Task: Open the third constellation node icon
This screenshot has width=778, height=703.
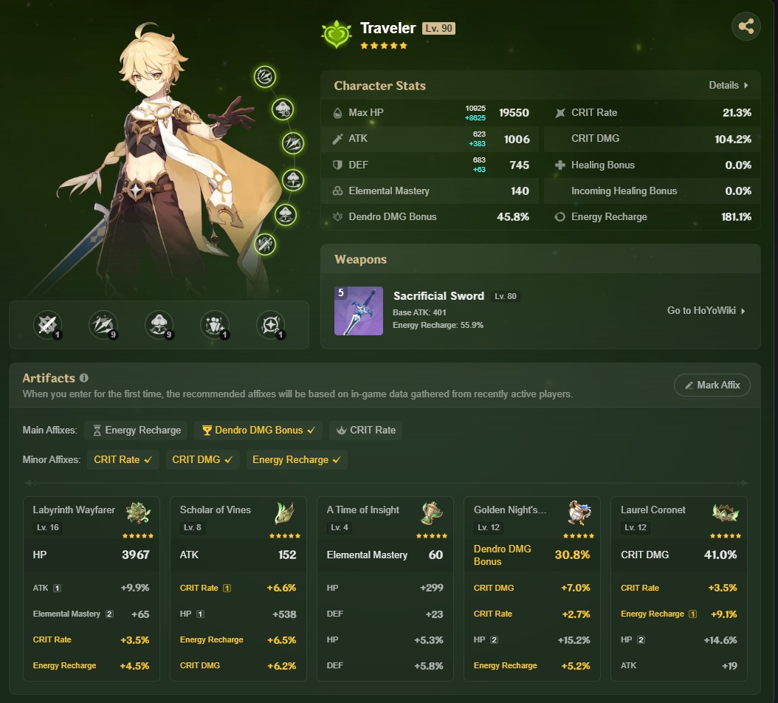Action: (x=293, y=143)
